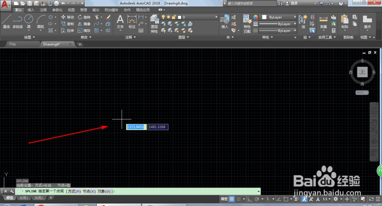This screenshot has width=382, height=206.
Task: Click the 登录 sign-in button
Action: pyautogui.click(x=294, y=3)
